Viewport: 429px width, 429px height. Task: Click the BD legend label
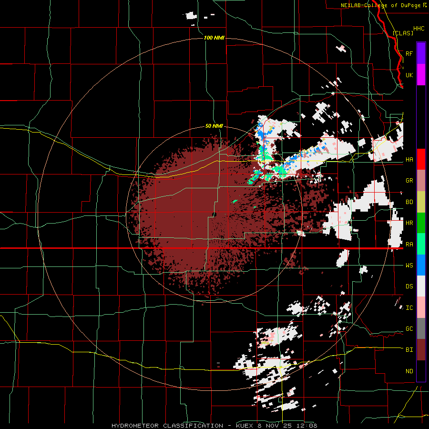[409, 202]
